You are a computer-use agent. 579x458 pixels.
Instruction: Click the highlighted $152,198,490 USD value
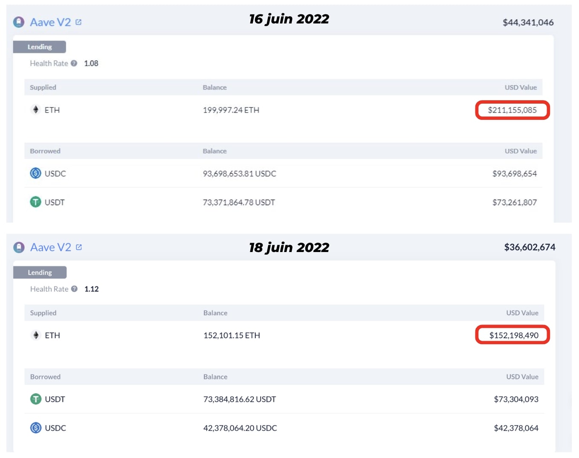point(513,335)
